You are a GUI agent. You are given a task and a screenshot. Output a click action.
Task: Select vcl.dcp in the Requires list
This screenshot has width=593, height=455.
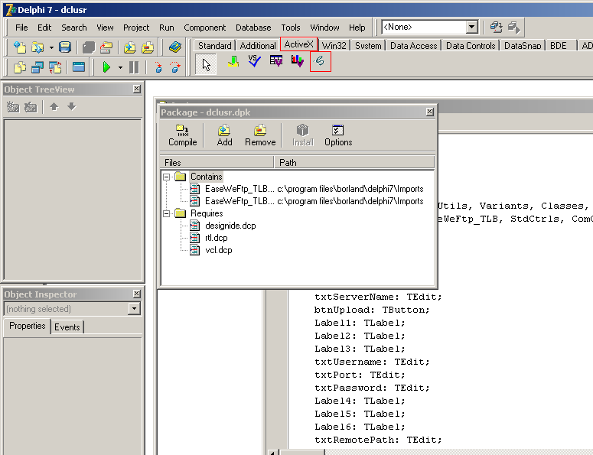pos(219,250)
